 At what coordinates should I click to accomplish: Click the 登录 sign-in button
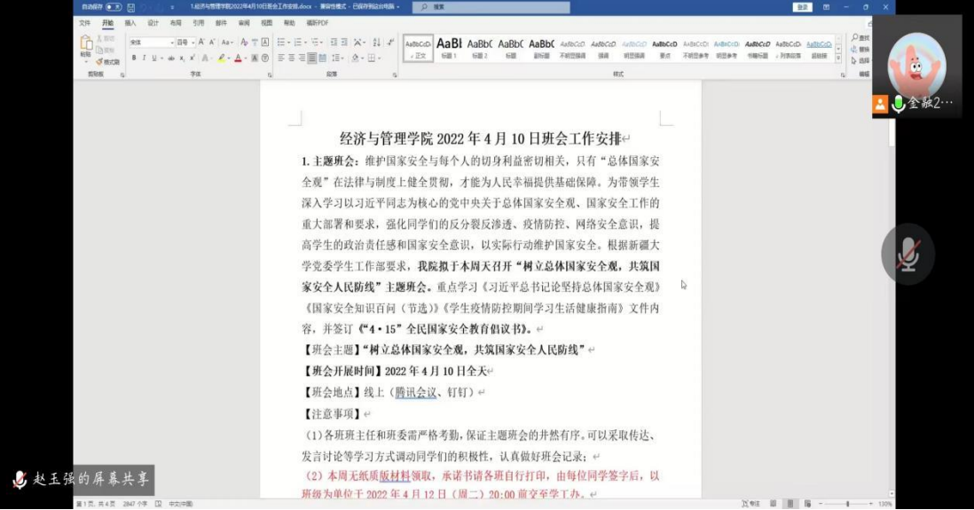coord(802,7)
